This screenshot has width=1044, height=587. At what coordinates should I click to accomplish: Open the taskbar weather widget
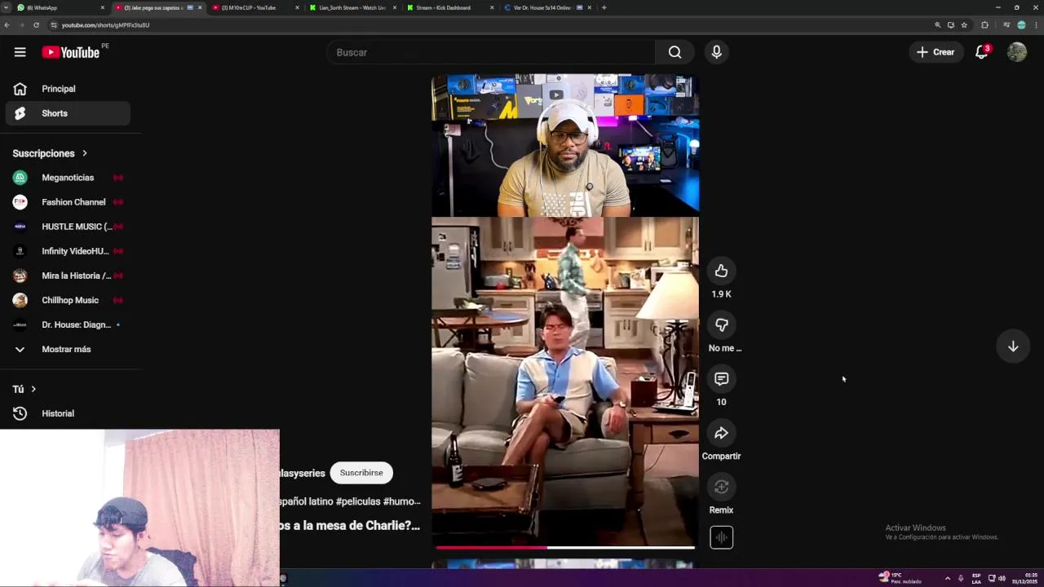pos(900,578)
